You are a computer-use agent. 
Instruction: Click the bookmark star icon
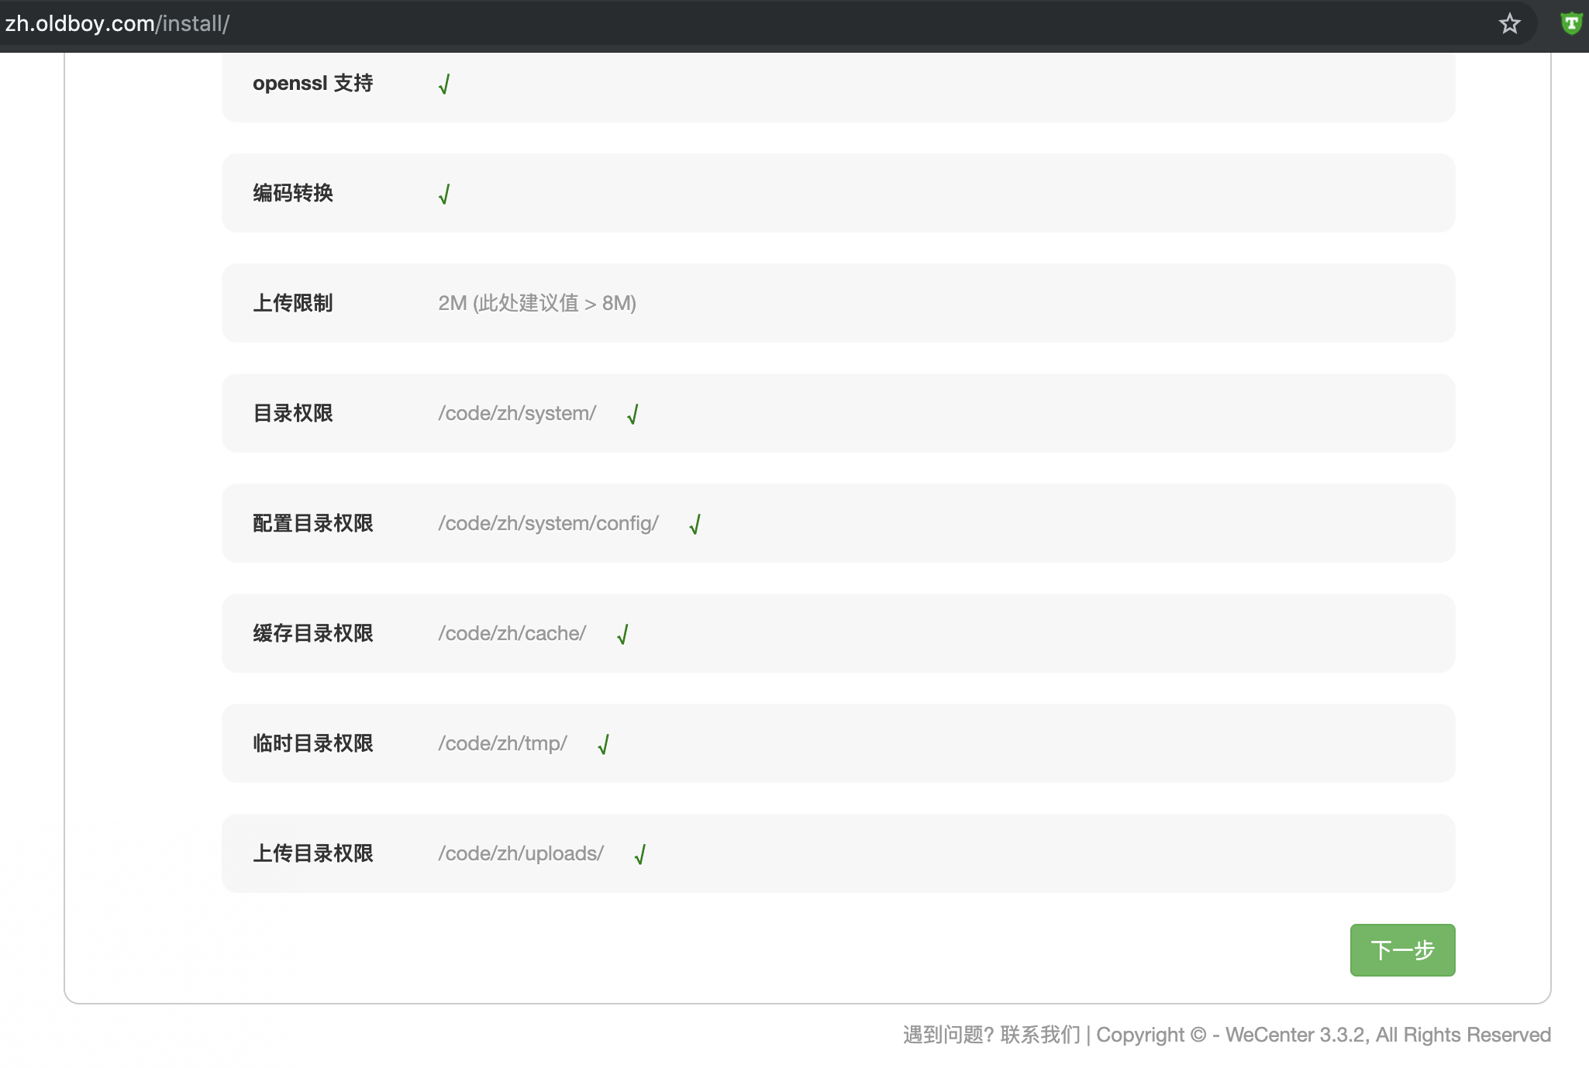pyautogui.click(x=1509, y=24)
